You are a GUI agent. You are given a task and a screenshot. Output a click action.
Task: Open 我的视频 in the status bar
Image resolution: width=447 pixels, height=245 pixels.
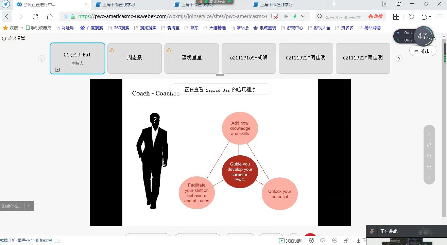pos(291,241)
